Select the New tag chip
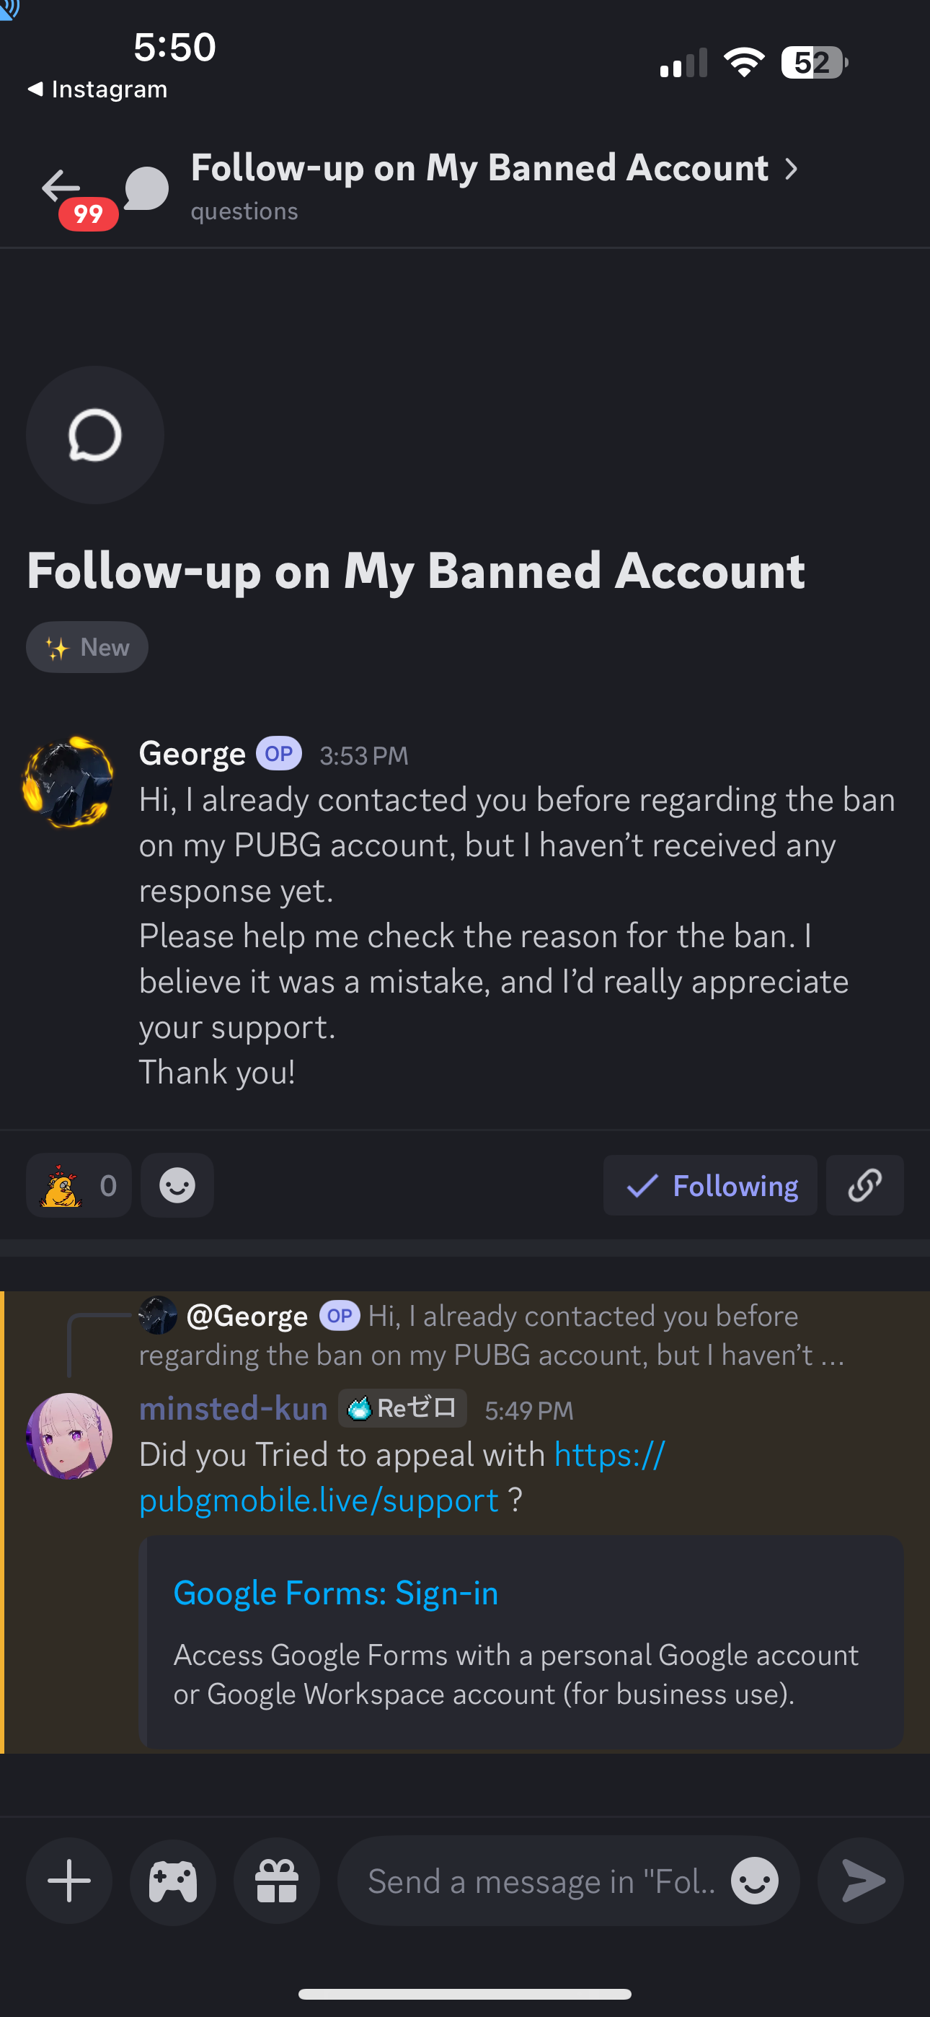 (87, 647)
